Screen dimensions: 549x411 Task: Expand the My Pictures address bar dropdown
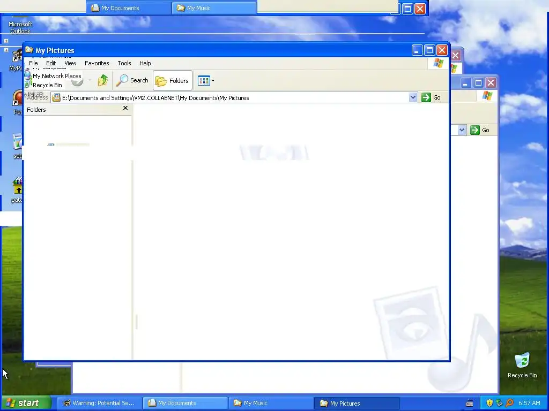413,97
